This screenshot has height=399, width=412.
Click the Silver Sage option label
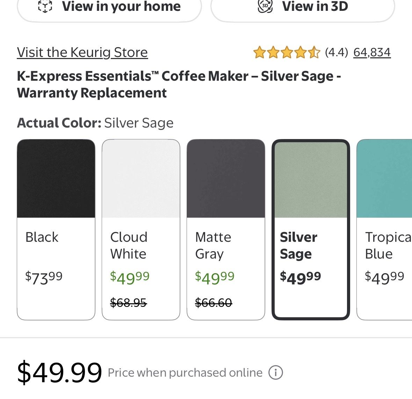pos(298,246)
